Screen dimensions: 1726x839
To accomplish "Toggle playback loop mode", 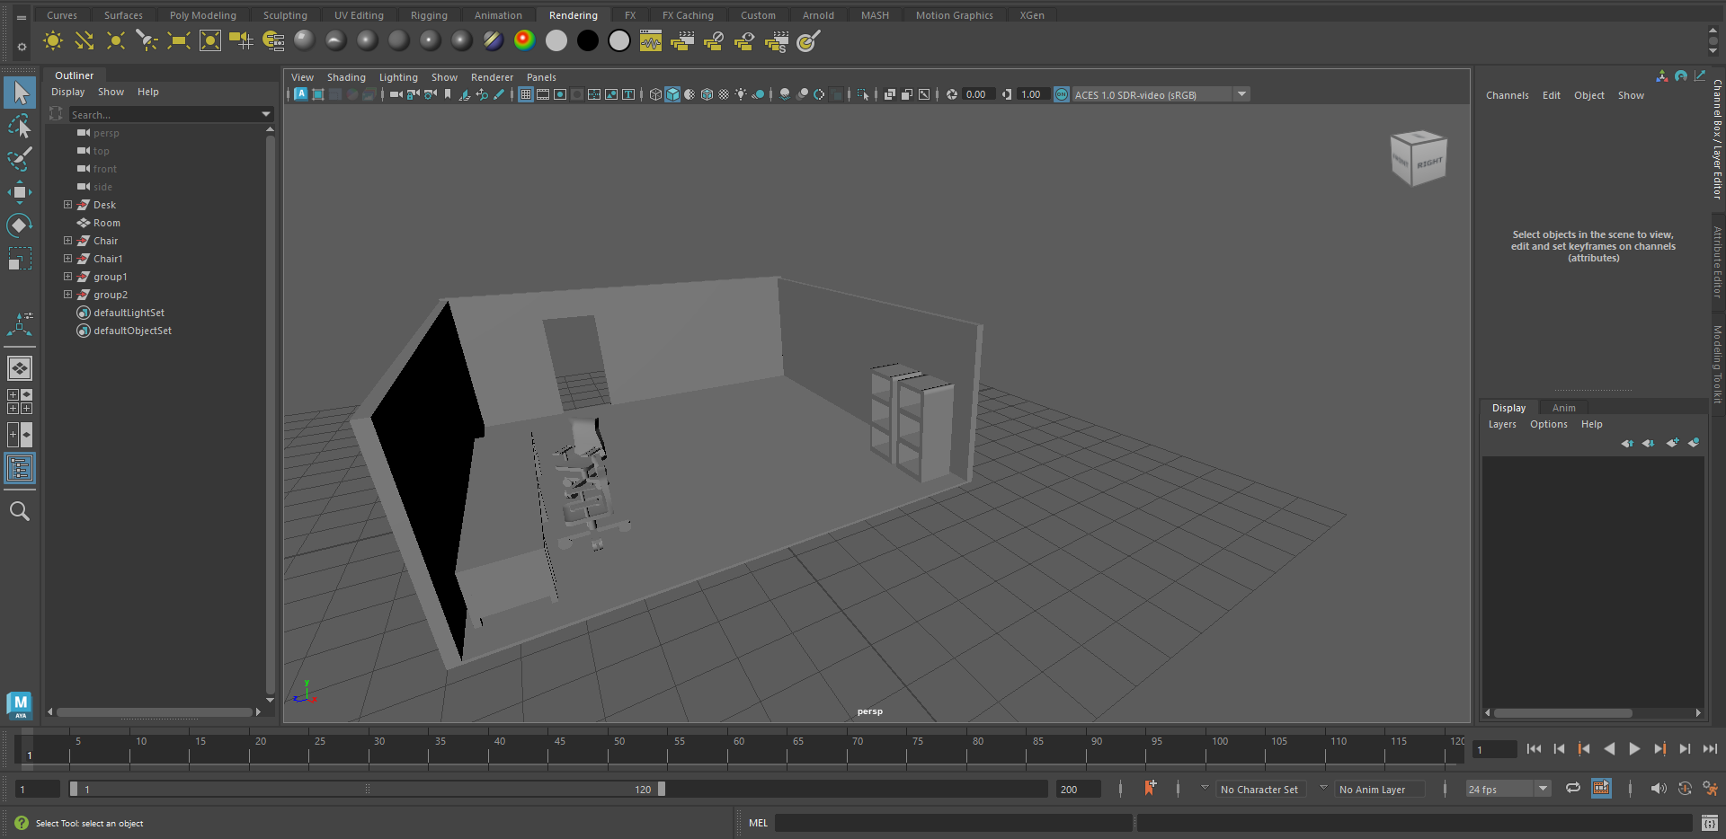I will click(x=1572, y=788).
